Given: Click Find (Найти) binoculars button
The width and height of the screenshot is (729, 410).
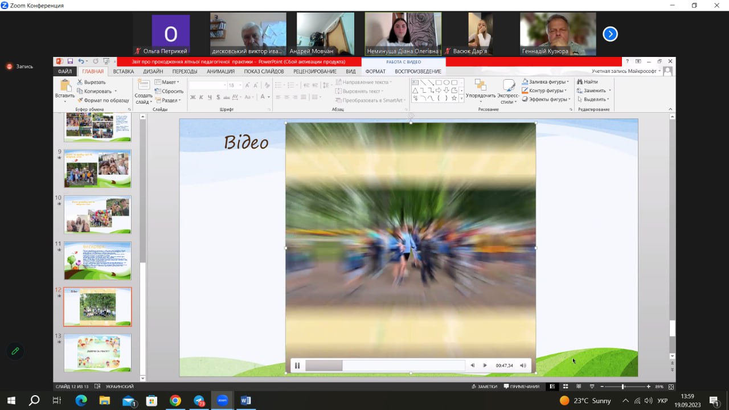Looking at the screenshot, I should coord(587,82).
